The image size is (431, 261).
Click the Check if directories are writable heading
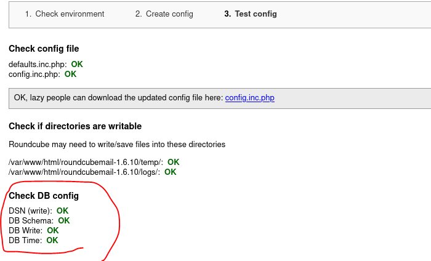[x=75, y=126]
